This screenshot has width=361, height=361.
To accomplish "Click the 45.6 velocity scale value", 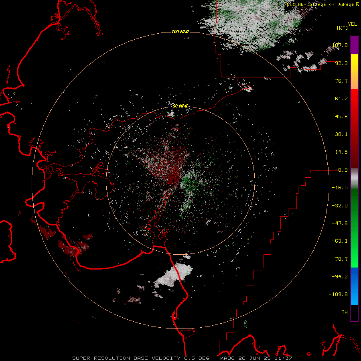I will point(341,116).
